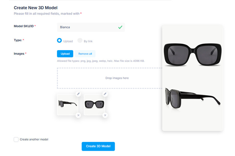Enable the Create another model checkbox
Image resolution: width=235 pixels, height=156 pixels.
(x=16, y=140)
